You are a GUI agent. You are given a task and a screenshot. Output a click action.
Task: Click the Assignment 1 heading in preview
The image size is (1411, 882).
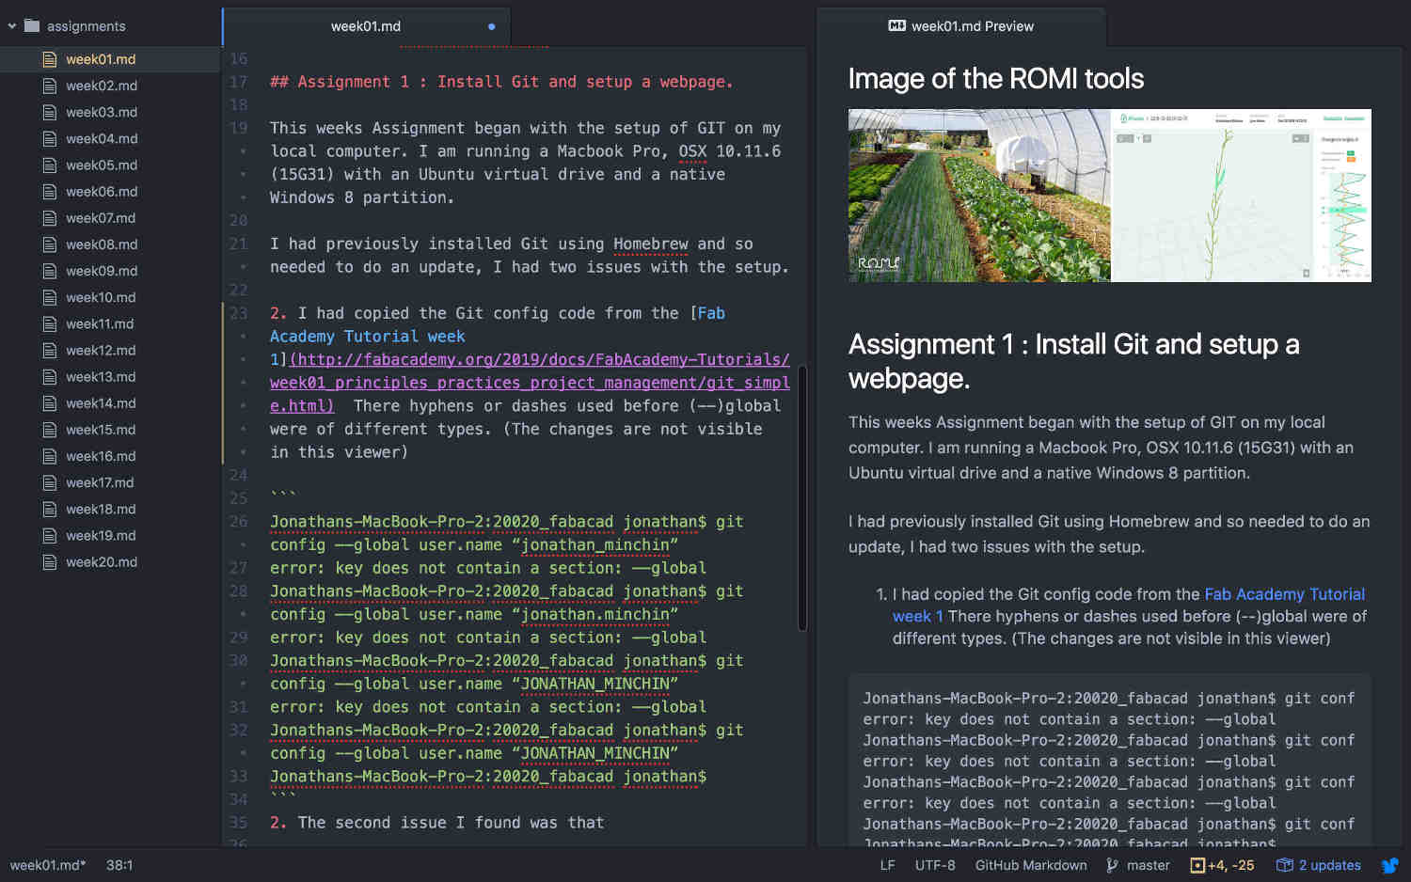coord(1074,361)
